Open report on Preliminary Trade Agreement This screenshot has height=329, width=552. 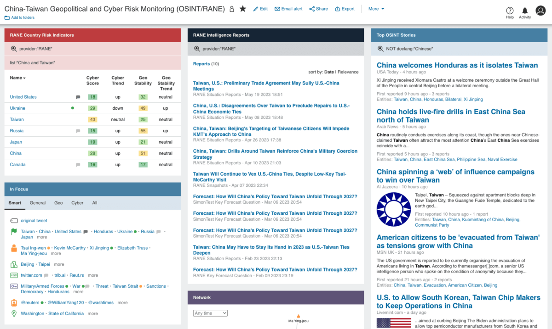pyautogui.click(x=266, y=86)
